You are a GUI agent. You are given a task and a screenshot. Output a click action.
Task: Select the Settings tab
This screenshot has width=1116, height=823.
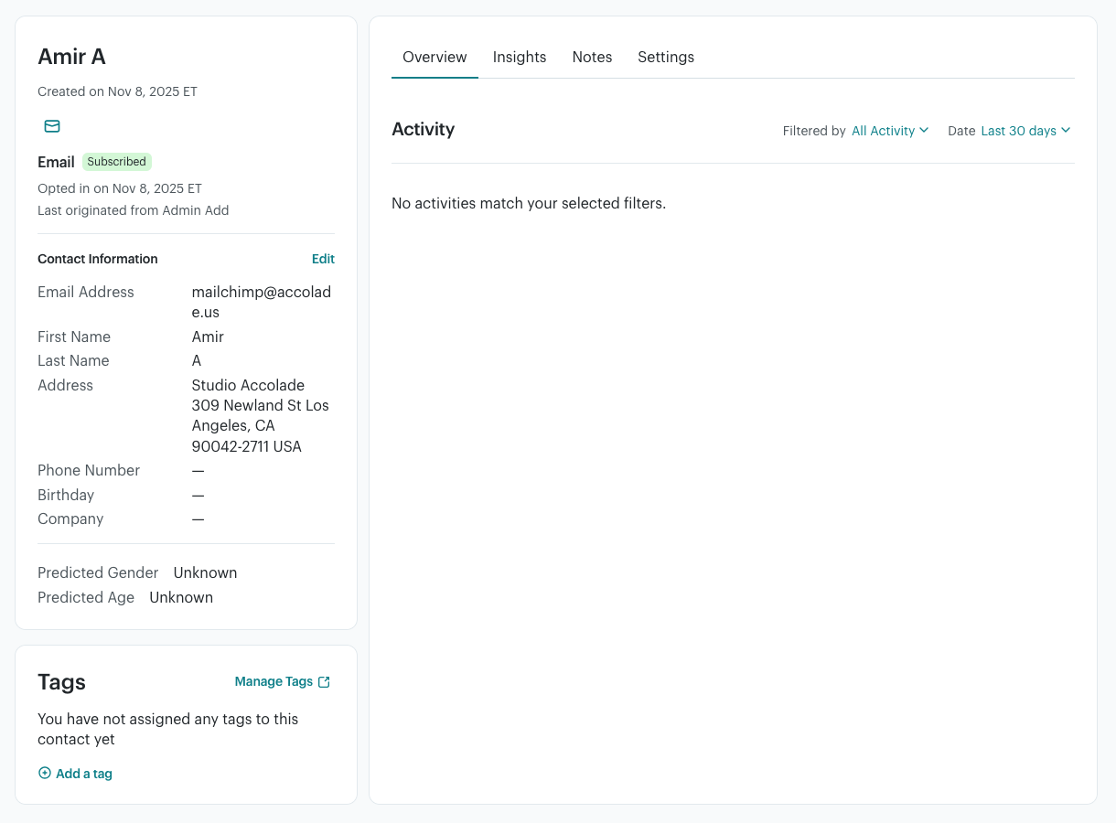point(665,57)
